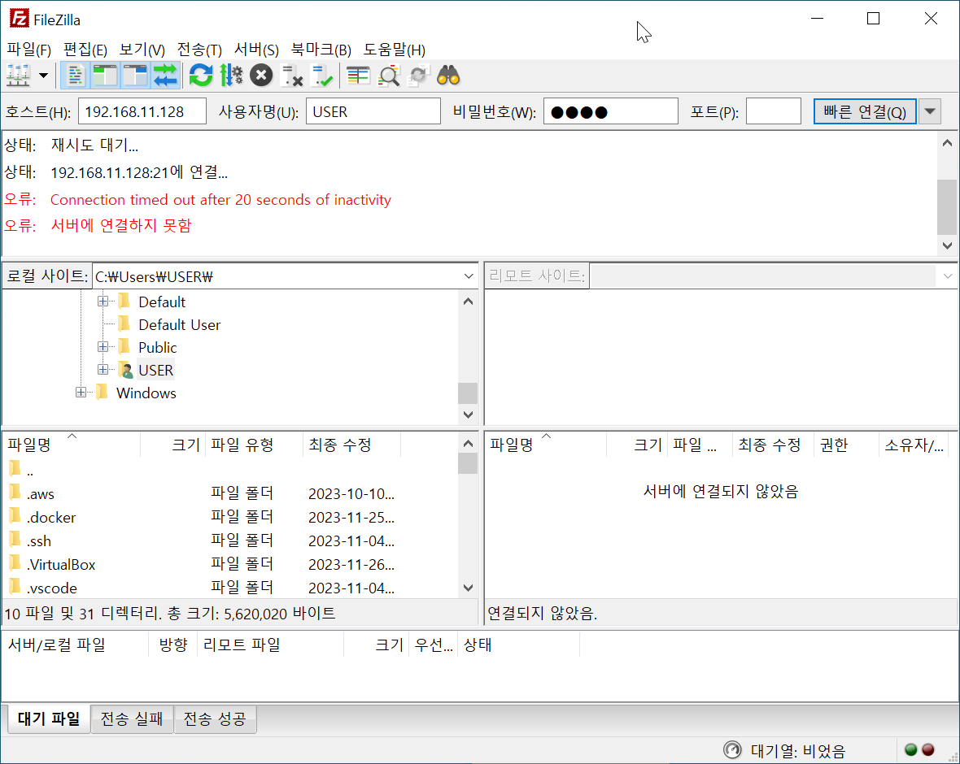Viewport: 960px width, 764px height.
Task: Expand the USER folder tree node
Action: click(x=103, y=370)
